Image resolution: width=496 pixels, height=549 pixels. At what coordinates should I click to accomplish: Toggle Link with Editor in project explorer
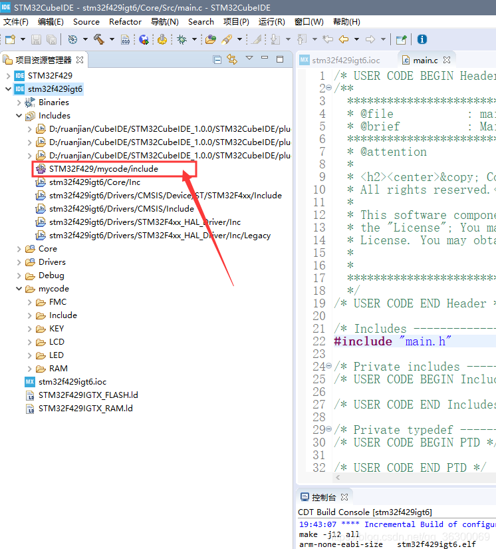point(232,59)
